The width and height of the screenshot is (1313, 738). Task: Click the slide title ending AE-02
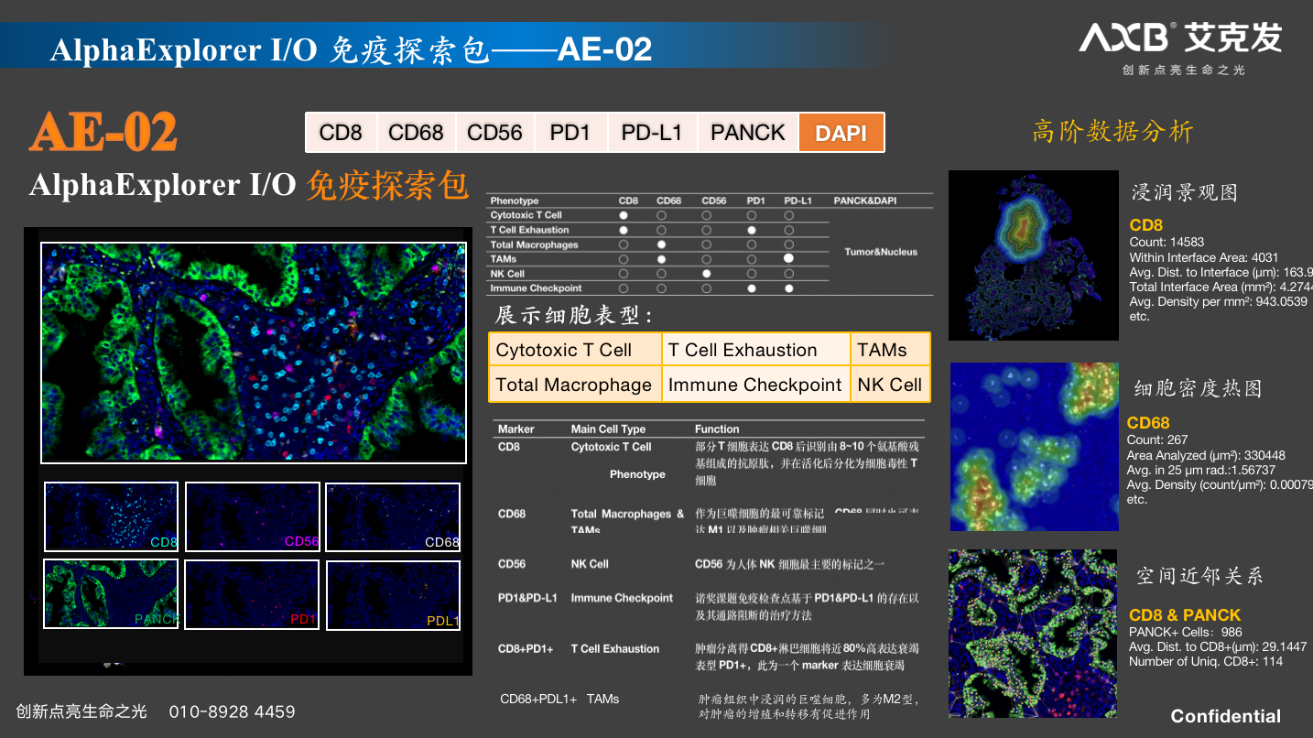pos(352,49)
